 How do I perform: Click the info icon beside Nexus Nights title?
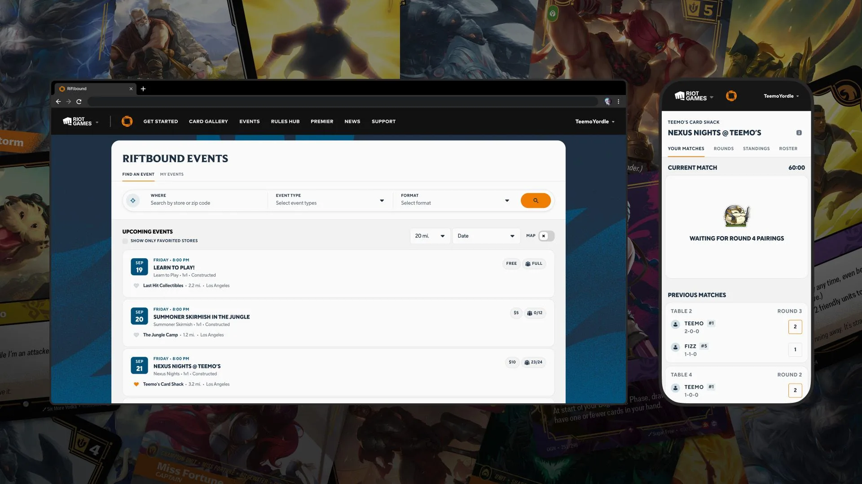pyautogui.click(x=799, y=133)
